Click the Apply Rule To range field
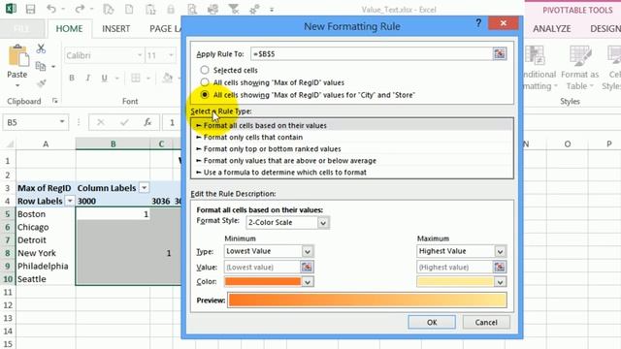The width and height of the screenshot is (621, 349). [x=371, y=54]
